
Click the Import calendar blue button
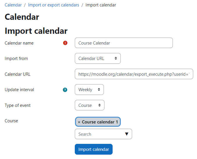click(94, 149)
